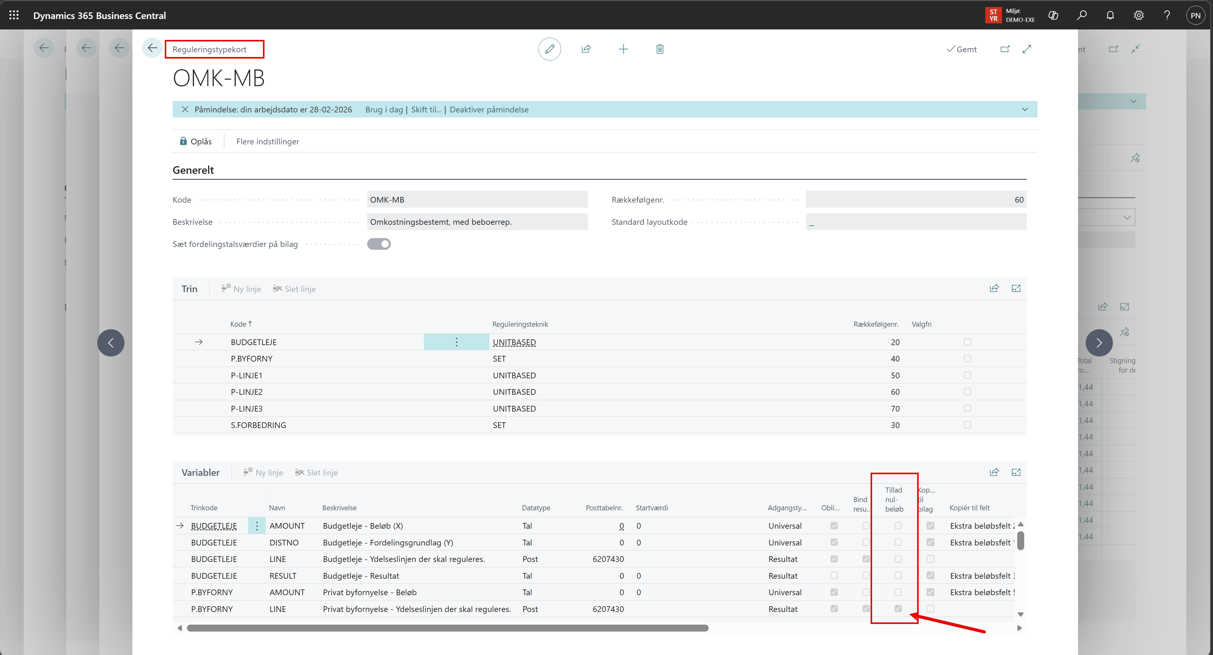Image resolution: width=1213 pixels, height=655 pixels.
Task: Toggle Tillad nulbeløb for P.BYFORNY LINE row
Action: (898, 608)
